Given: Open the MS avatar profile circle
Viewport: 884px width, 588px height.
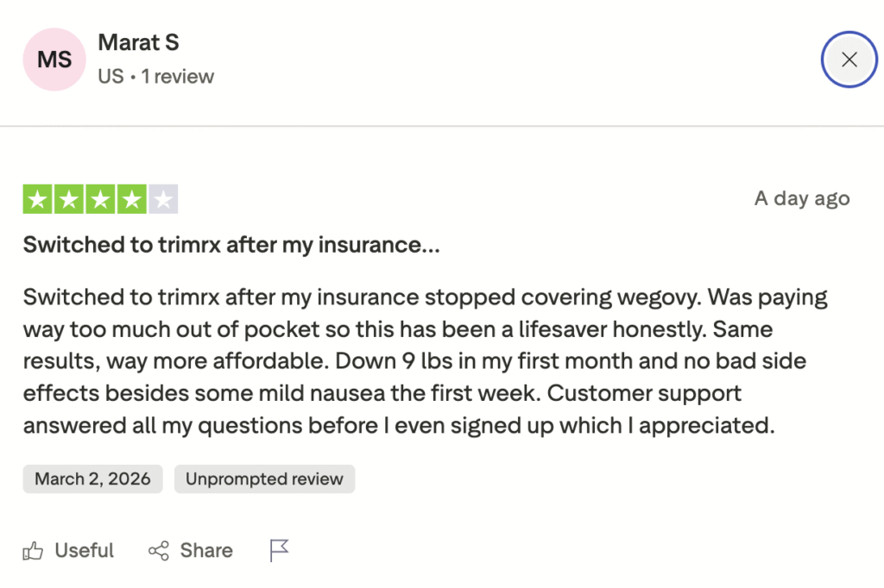Looking at the screenshot, I should point(54,59).
